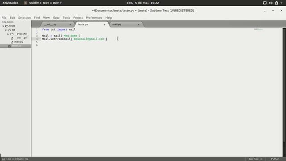The width and height of the screenshot is (286, 161).
Task: Open the File menu
Action: pos(4,18)
